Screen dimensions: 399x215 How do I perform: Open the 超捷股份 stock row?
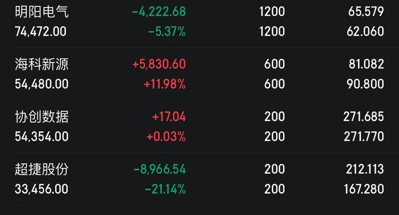click(42, 169)
